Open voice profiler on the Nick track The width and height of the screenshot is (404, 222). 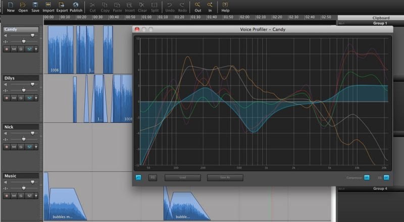29,147
